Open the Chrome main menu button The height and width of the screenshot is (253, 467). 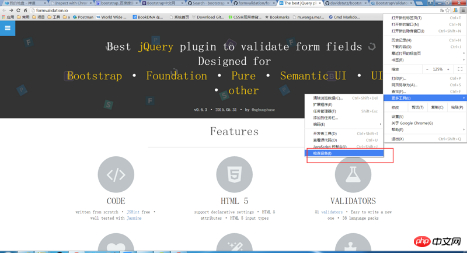pos(463,10)
